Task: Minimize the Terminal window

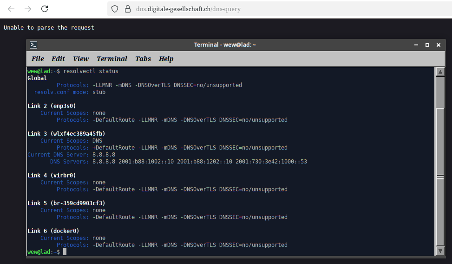Action: 416,45
